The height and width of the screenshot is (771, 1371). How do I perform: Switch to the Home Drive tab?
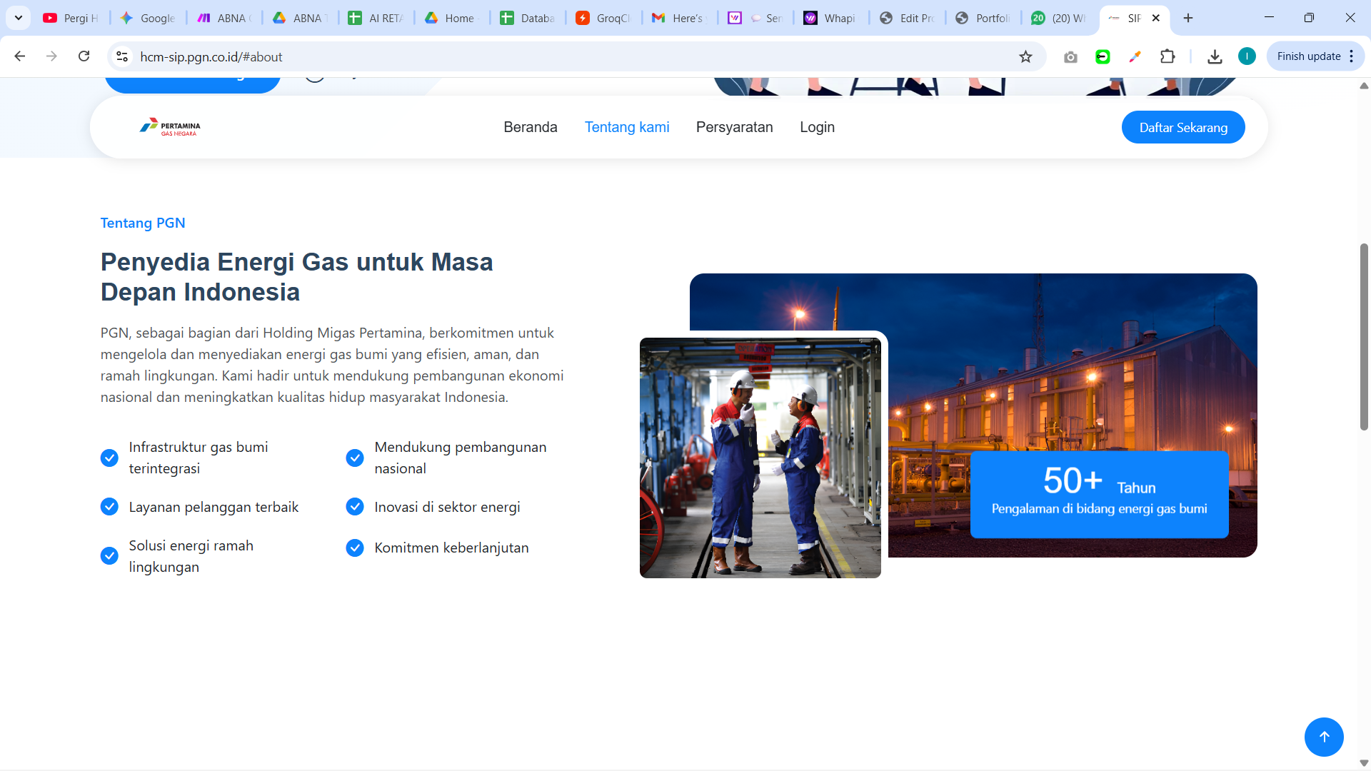[453, 18]
